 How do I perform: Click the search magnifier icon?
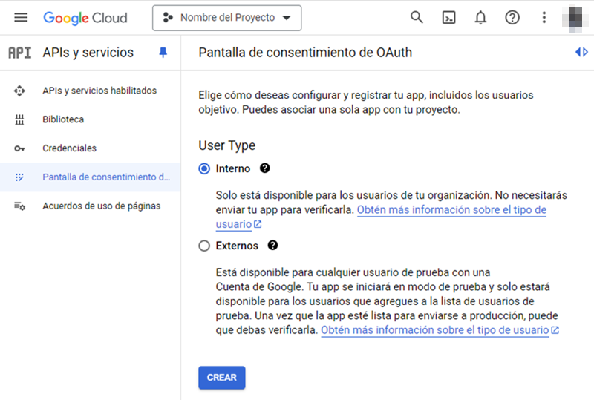(417, 17)
